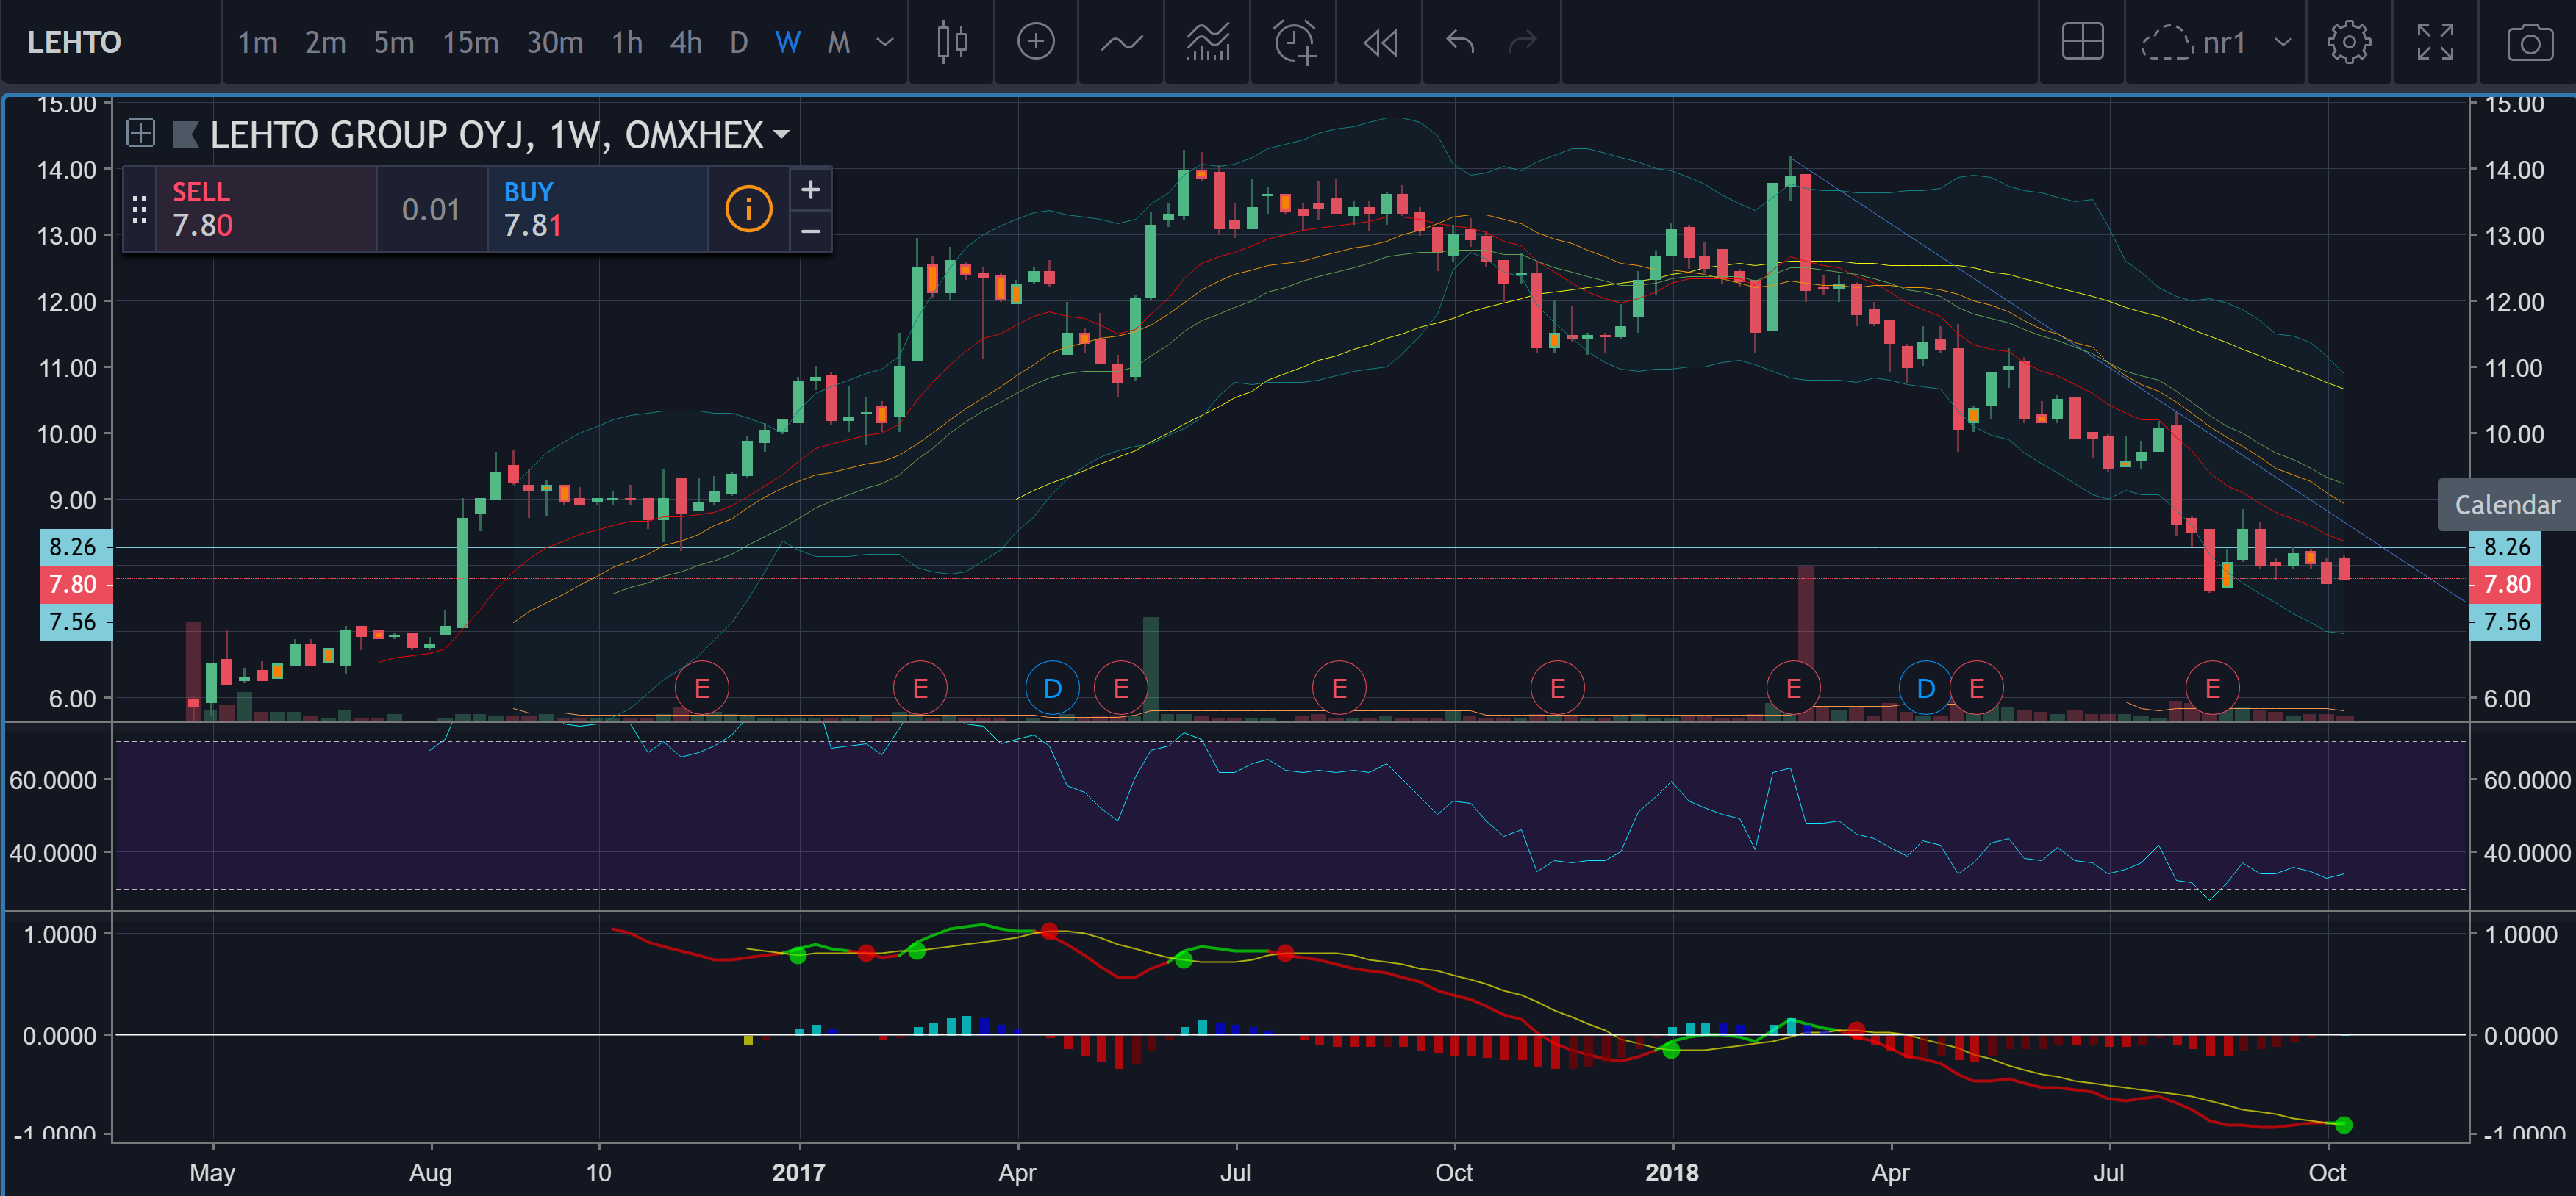Expand the timeframe interval dropdown arrow
This screenshot has width=2576, height=1196.
(884, 42)
